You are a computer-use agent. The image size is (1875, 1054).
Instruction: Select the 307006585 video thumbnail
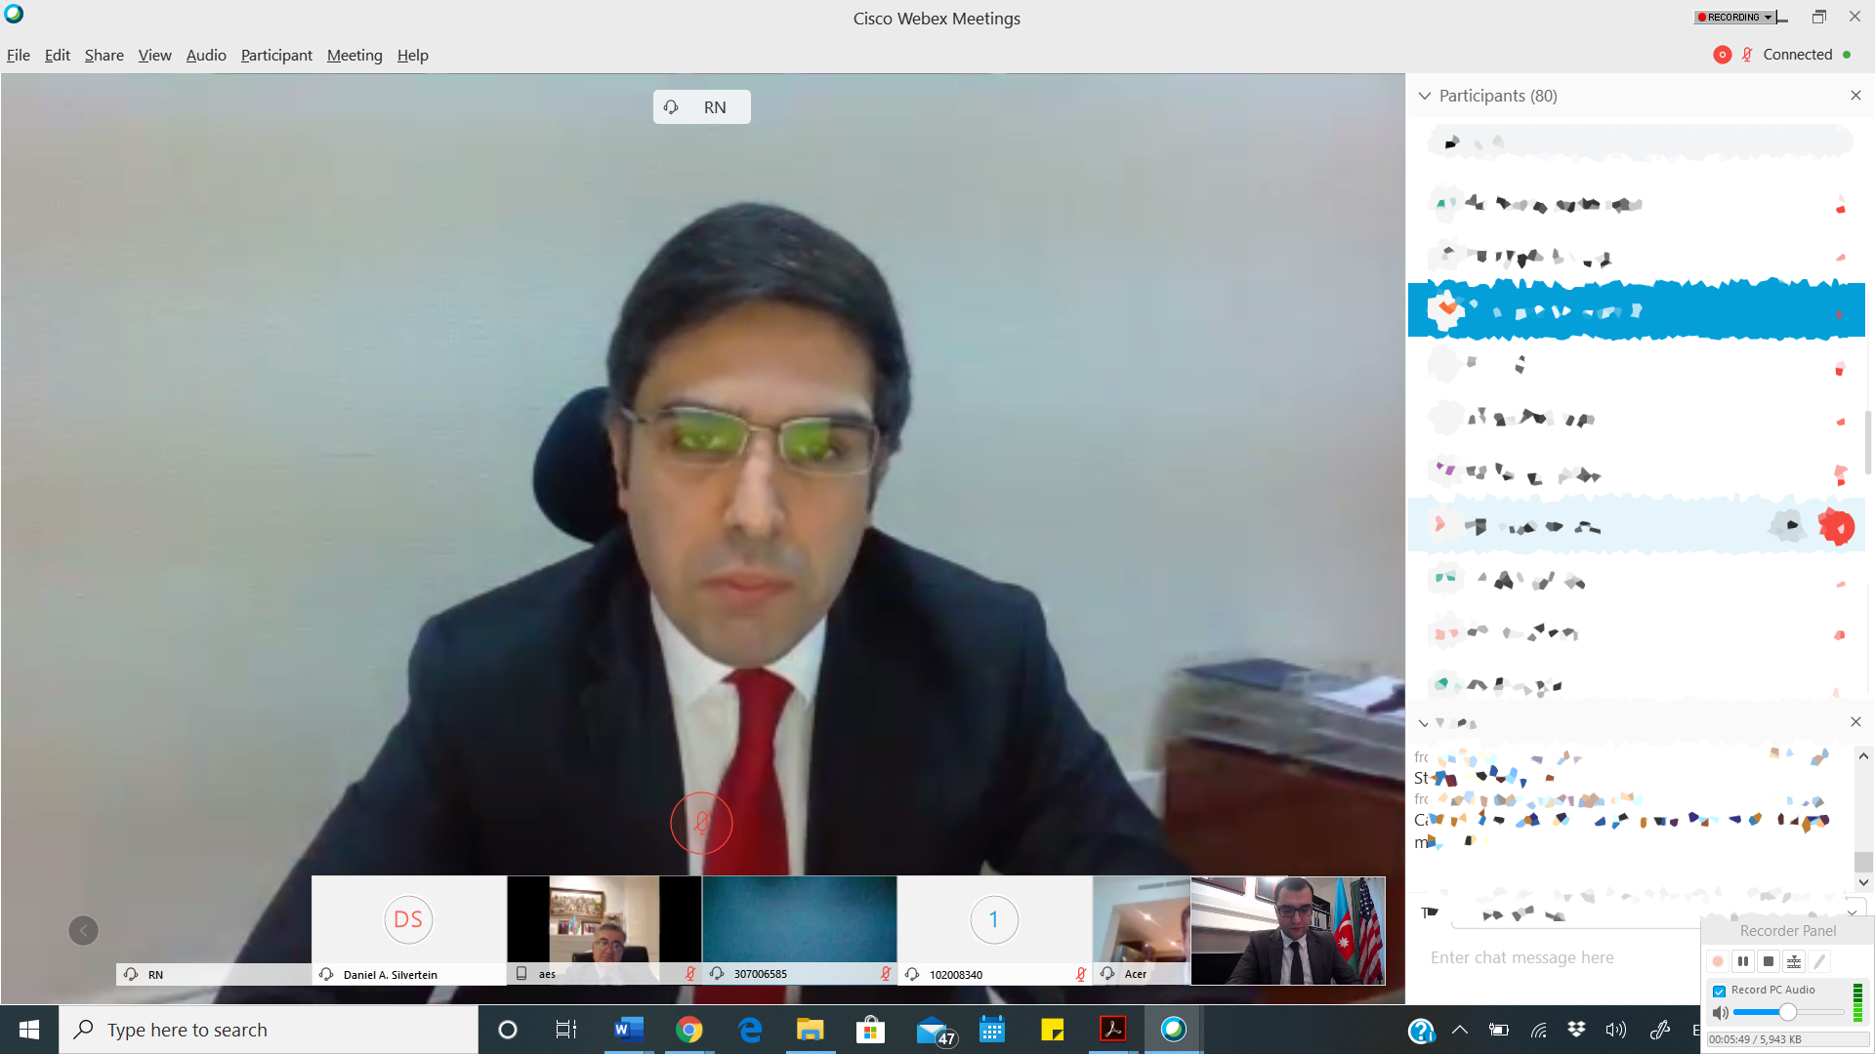pyautogui.click(x=799, y=930)
